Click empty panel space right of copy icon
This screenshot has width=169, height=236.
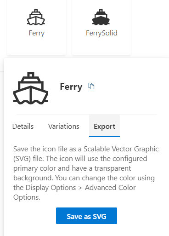(130, 86)
